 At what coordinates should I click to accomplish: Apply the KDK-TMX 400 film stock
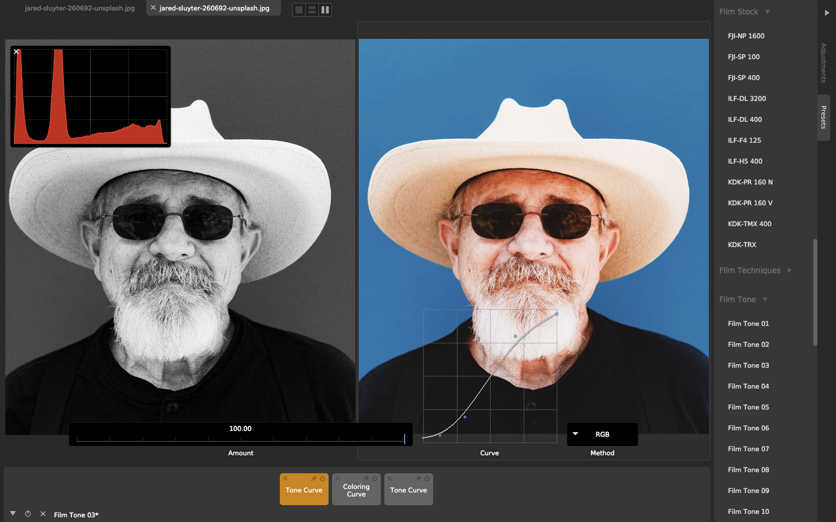click(749, 224)
